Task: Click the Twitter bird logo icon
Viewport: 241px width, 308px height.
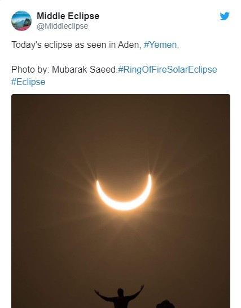Action: 225,16
